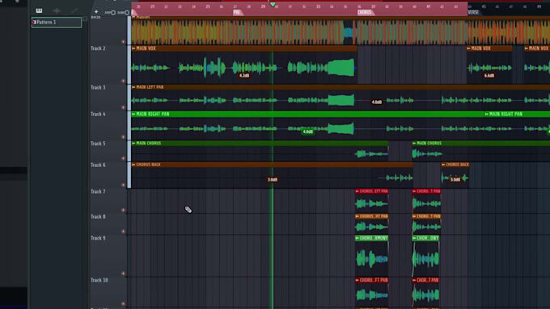Select Pattern 1 in the picker panel
550x309 pixels.
pos(57,23)
